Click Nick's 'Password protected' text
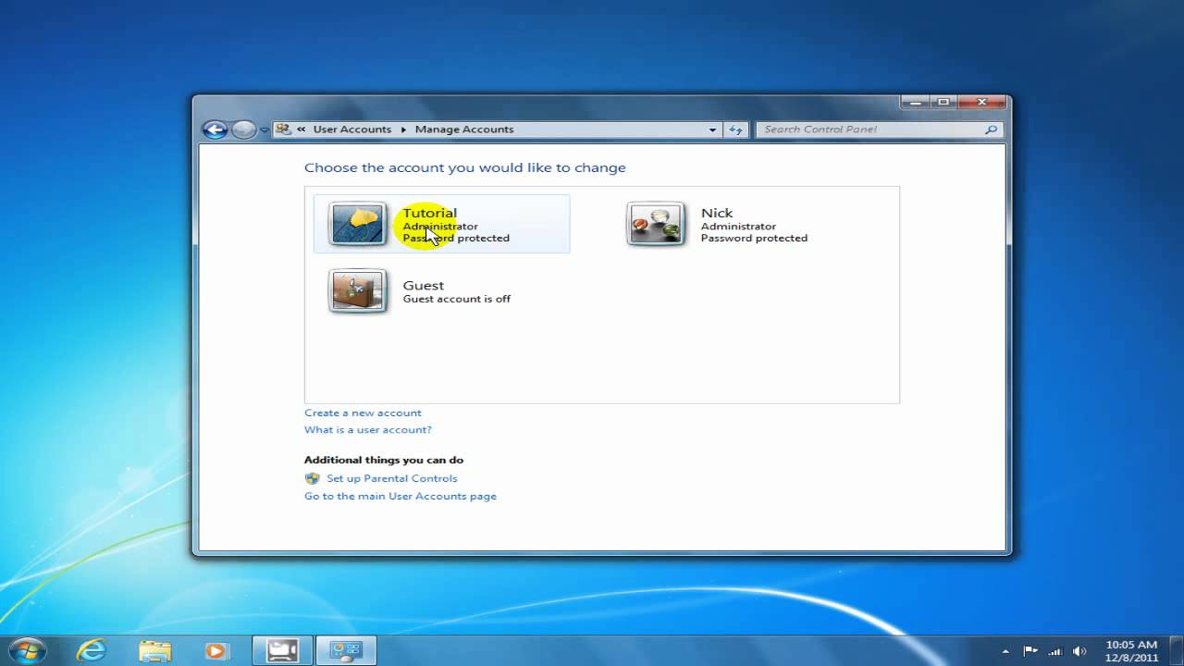Image resolution: width=1184 pixels, height=666 pixels. (x=754, y=238)
